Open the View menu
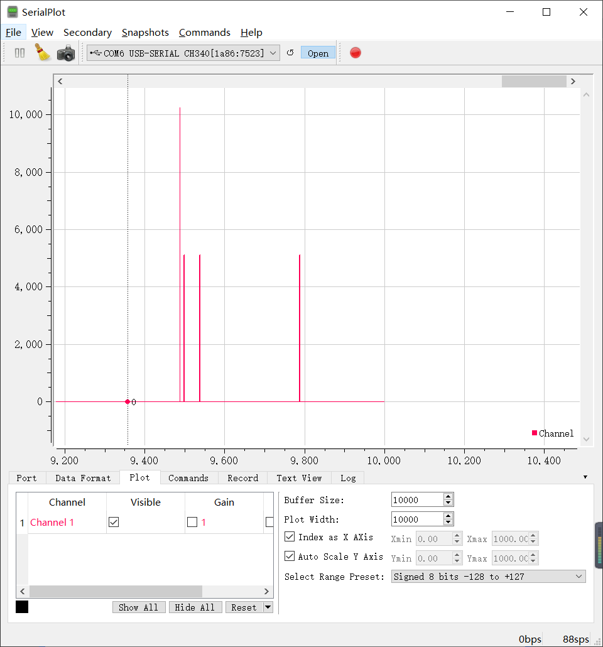The image size is (603, 647). (42, 32)
